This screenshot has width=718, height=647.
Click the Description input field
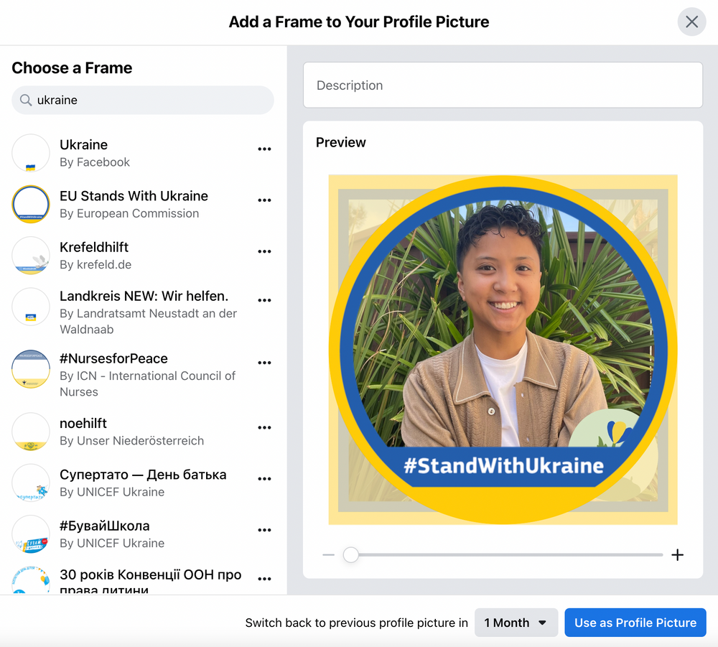(x=503, y=85)
